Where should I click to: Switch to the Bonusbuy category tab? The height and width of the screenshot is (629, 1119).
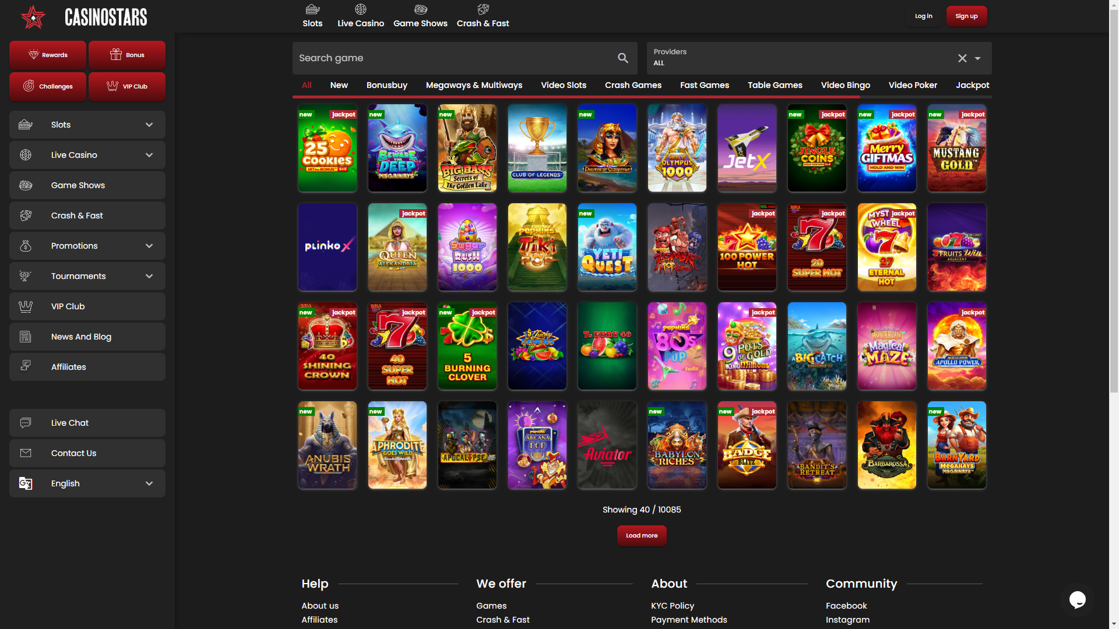click(x=386, y=85)
